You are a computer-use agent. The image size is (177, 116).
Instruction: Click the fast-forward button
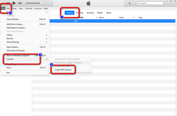(x=20, y=3)
